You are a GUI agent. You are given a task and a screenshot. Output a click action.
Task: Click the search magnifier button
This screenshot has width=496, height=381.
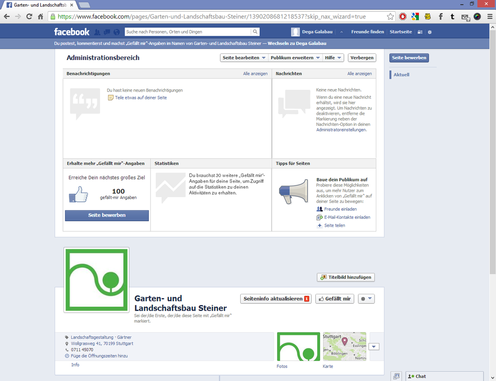tap(255, 31)
